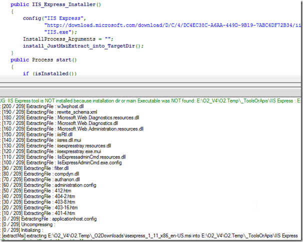Select log entry for authanon.dll

(40, 179)
